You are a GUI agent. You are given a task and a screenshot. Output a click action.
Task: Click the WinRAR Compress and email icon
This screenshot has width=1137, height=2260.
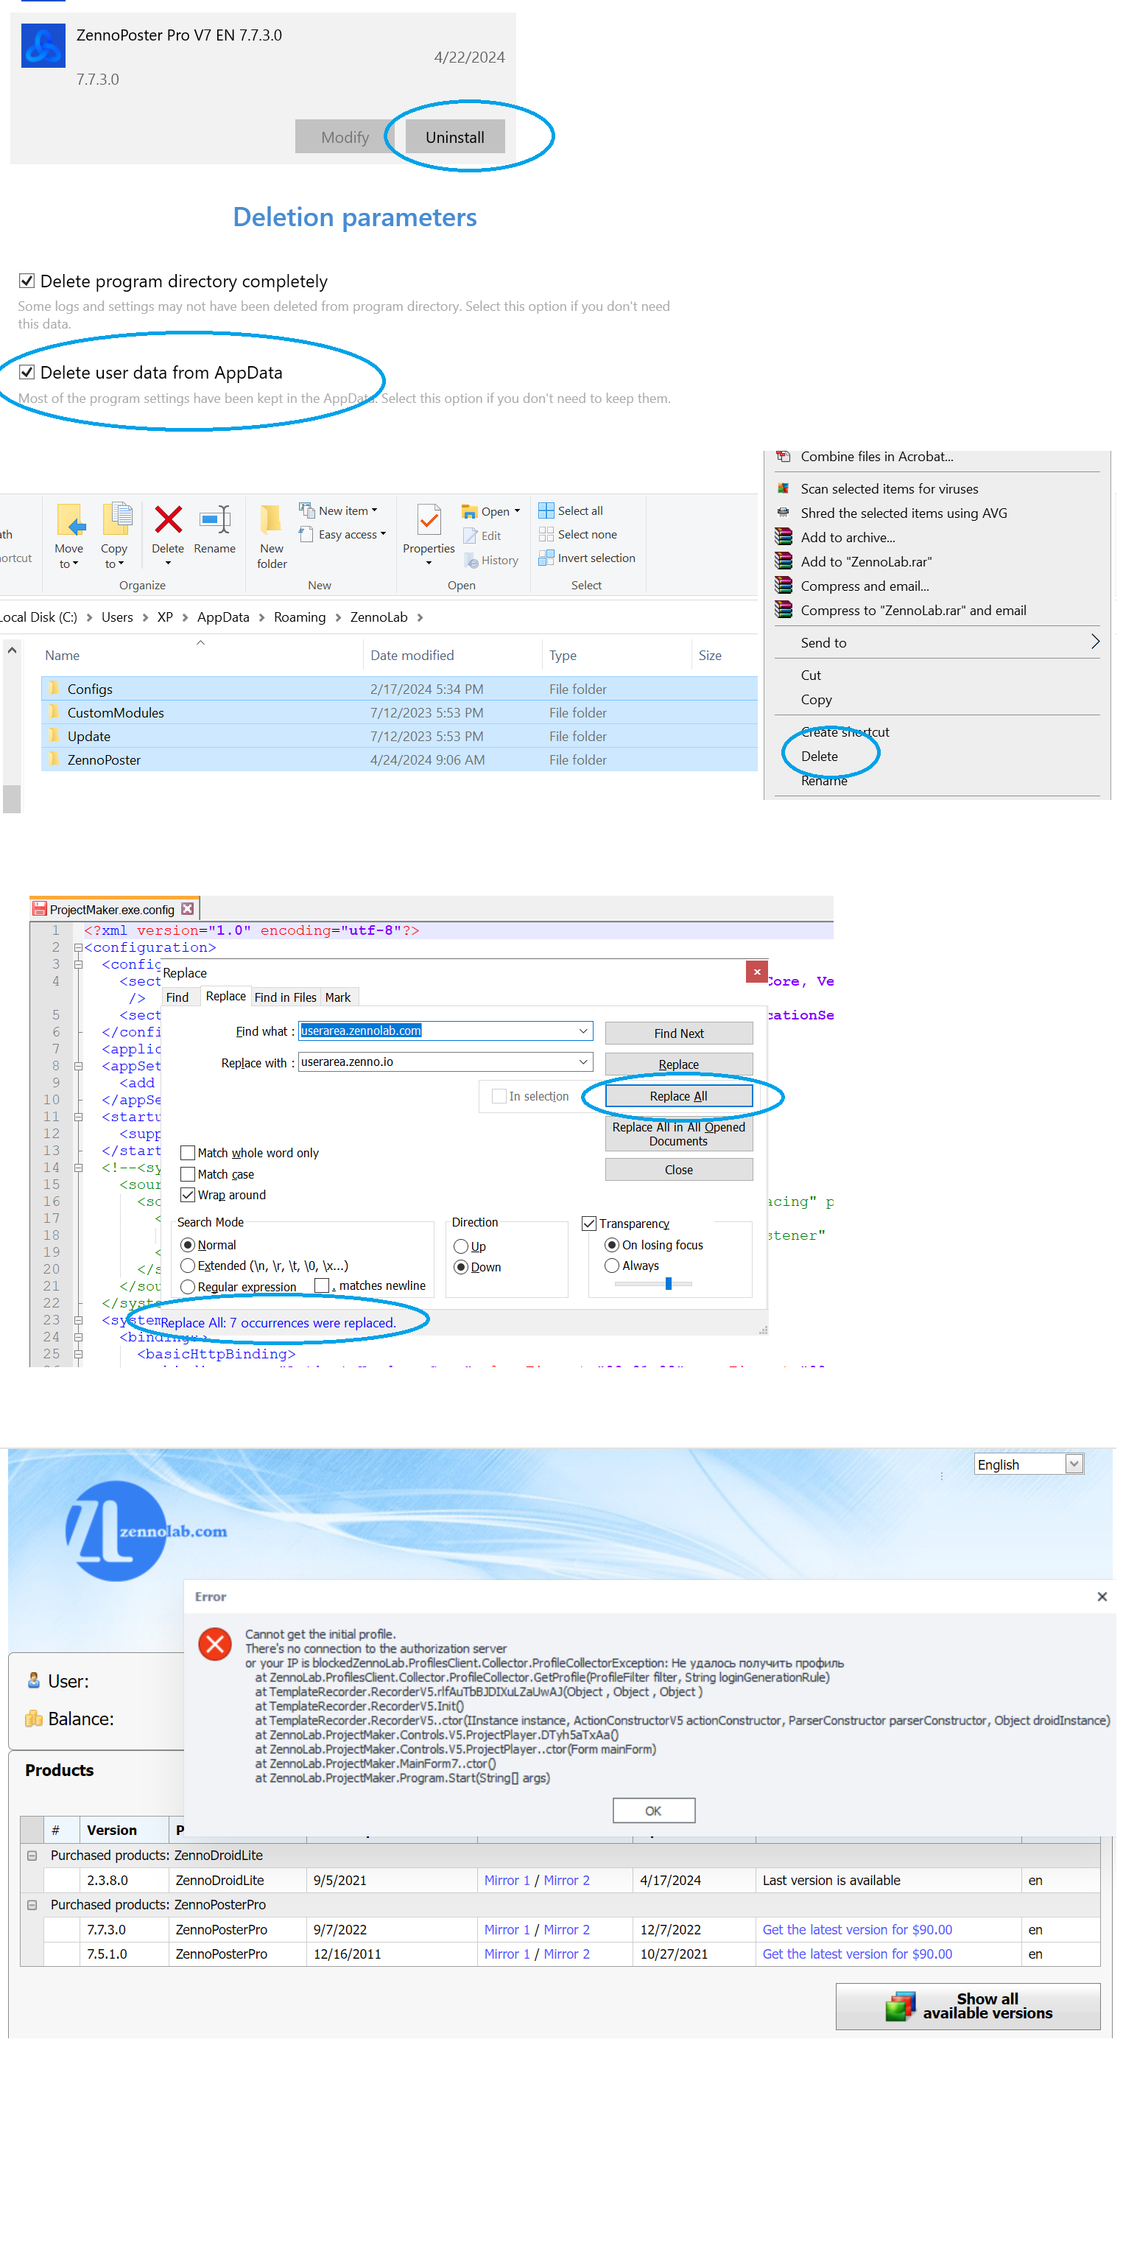click(x=784, y=586)
